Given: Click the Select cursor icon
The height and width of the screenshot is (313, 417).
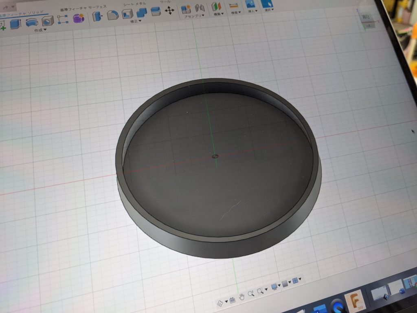Looking at the screenshot, I should [267, 3].
